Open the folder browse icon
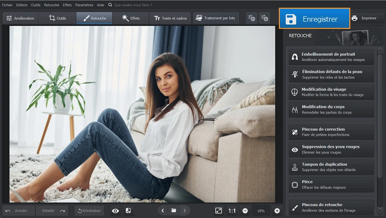 point(173,211)
